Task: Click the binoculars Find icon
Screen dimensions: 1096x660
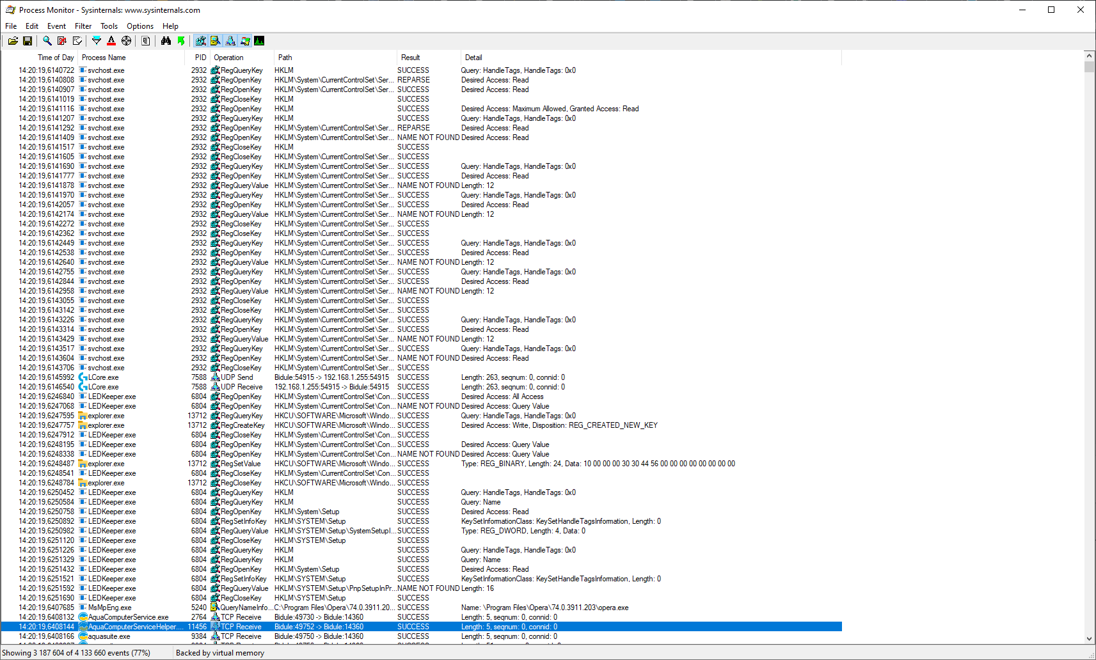Action: pyautogui.click(x=166, y=41)
